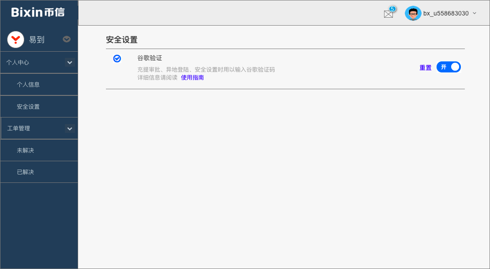This screenshot has width=490, height=269.
Task: Open the 使用指南 guide link
Action: [x=192, y=77]
